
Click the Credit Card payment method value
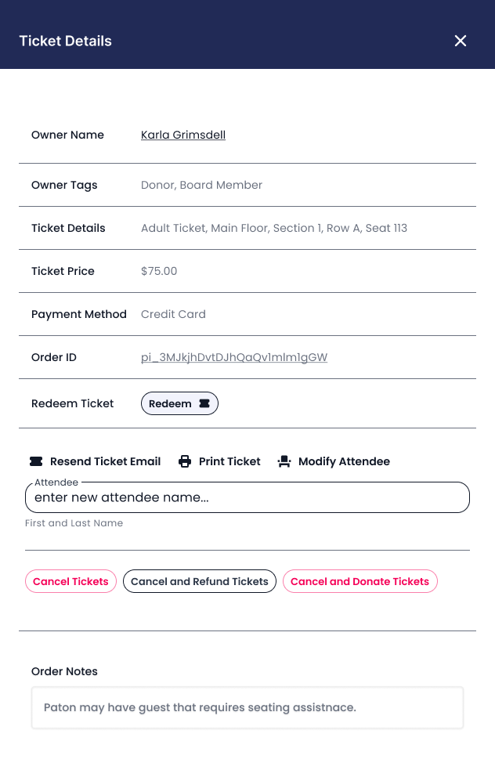(x=173, y=314)
